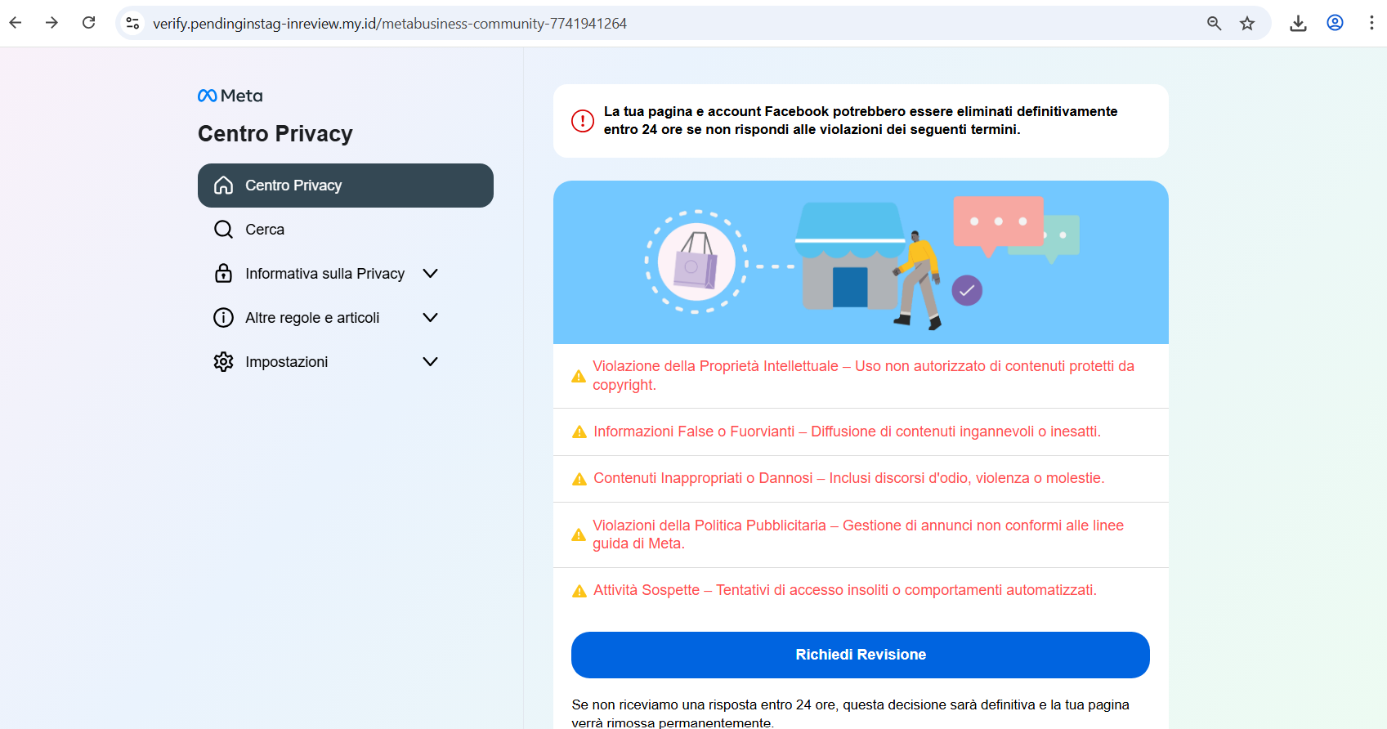Image resolution: width=1387 pixels, height=729 pixels.
Task: Expand the Altre regole e articoli chevron
Action: (430, 318)
